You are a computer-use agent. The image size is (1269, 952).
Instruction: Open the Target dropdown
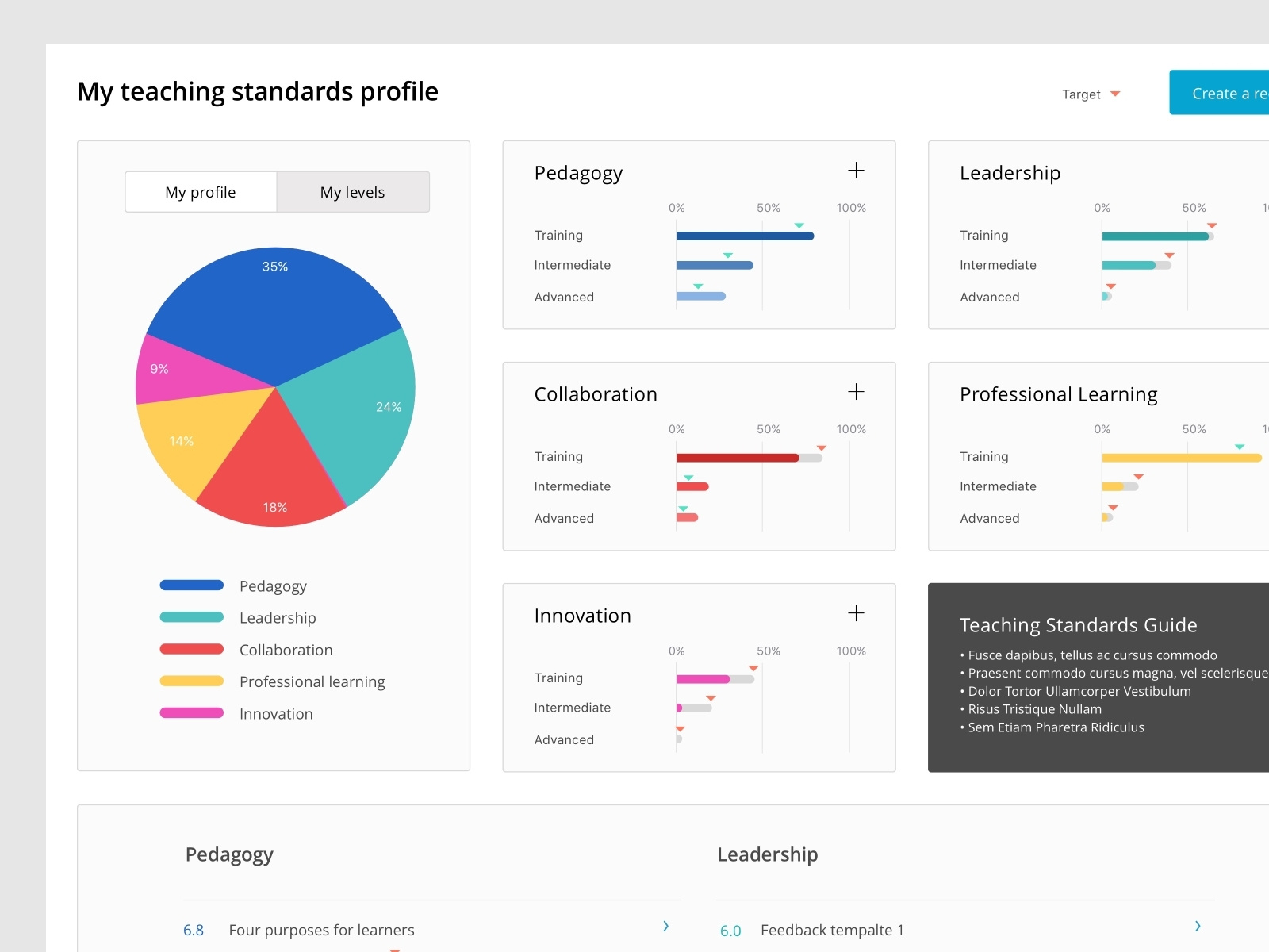click(x=1091, y=94)
